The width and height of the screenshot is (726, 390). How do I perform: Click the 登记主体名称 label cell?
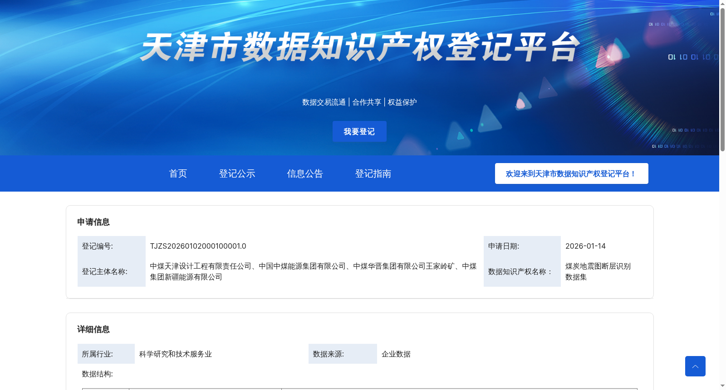[x=112, y=271]
